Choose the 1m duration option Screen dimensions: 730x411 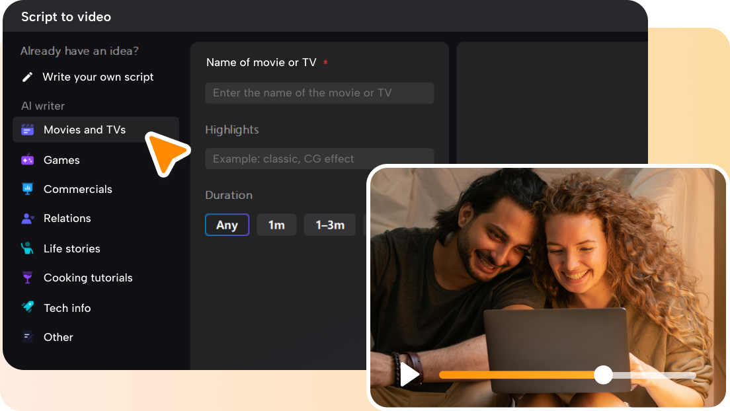(276, 225)
